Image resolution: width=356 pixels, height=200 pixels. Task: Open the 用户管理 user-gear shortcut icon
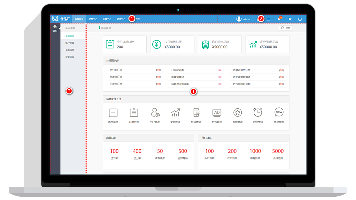coord(155,113)
